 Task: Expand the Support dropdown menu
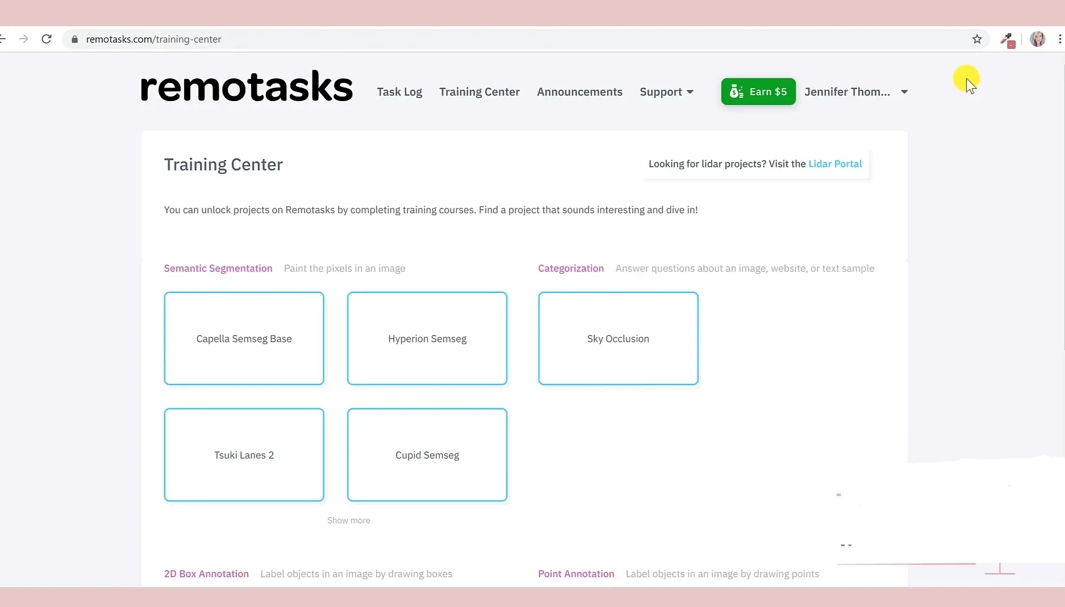point(666,92)
